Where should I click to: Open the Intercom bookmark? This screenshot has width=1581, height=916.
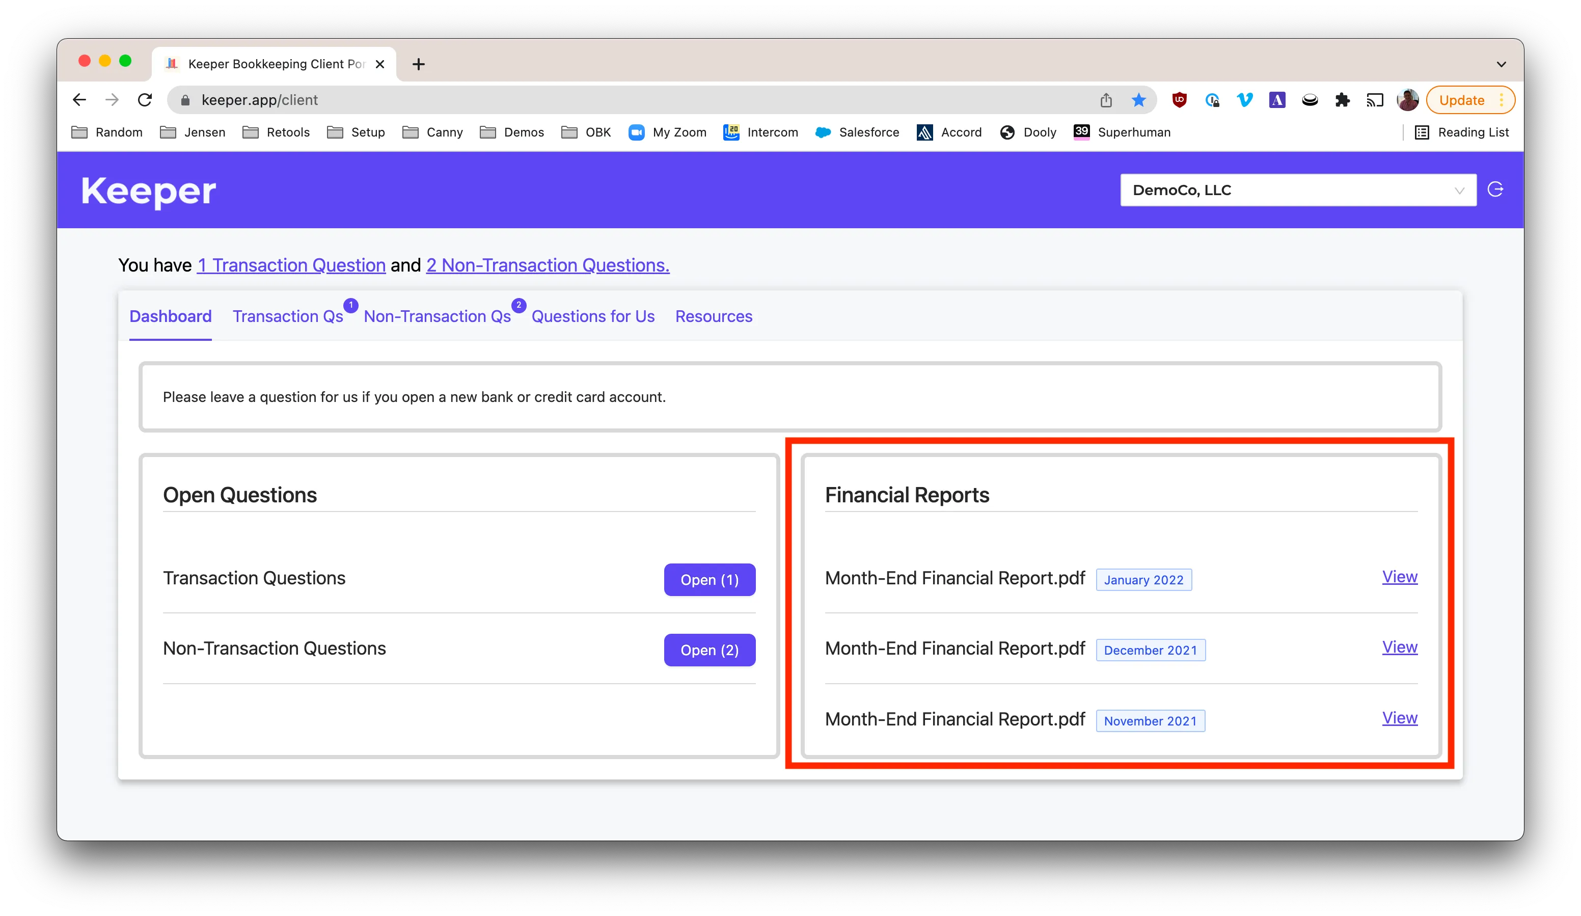pyautogui.click(x=760, y=132)
